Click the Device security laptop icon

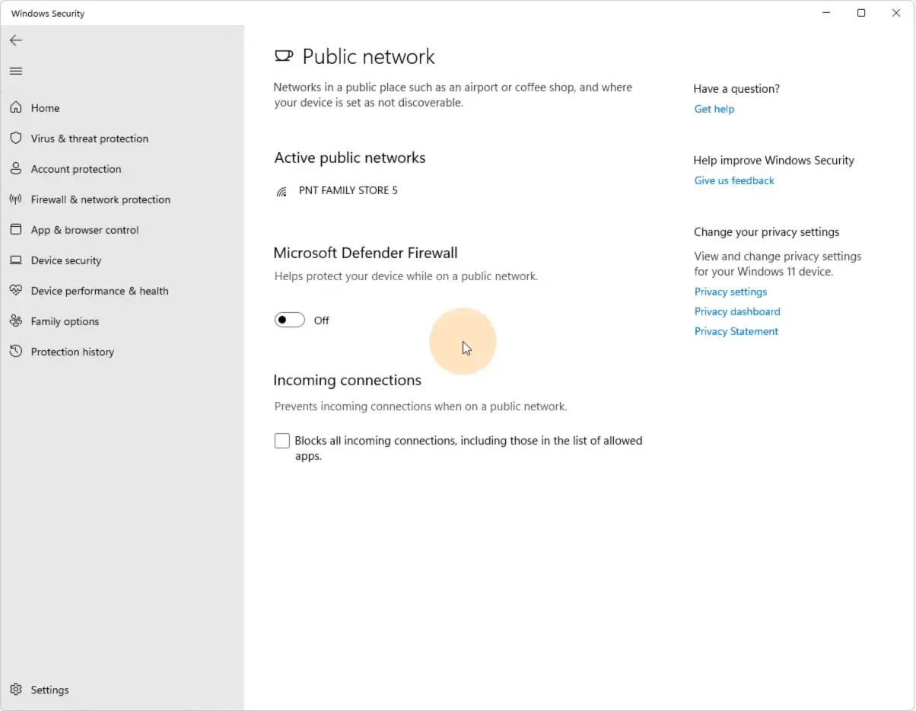(x=16, y=260)
